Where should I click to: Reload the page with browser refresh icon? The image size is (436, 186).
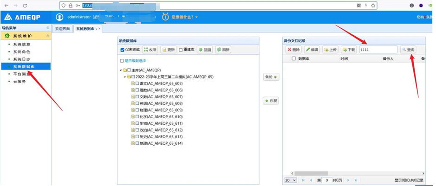point(25,6)
